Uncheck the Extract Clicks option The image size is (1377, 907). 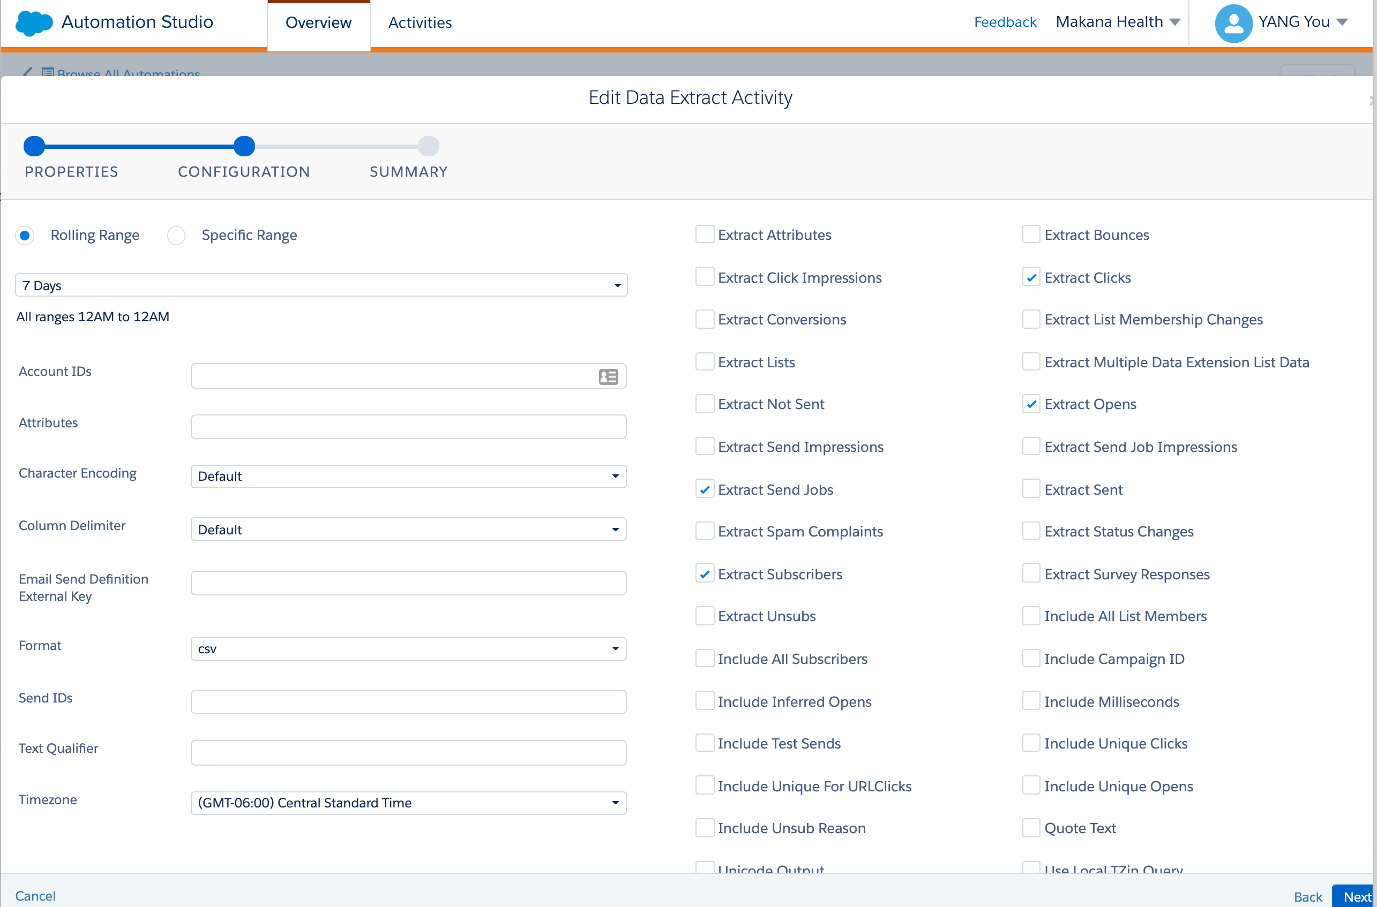pyautogui.click(x=1031, y=277)
